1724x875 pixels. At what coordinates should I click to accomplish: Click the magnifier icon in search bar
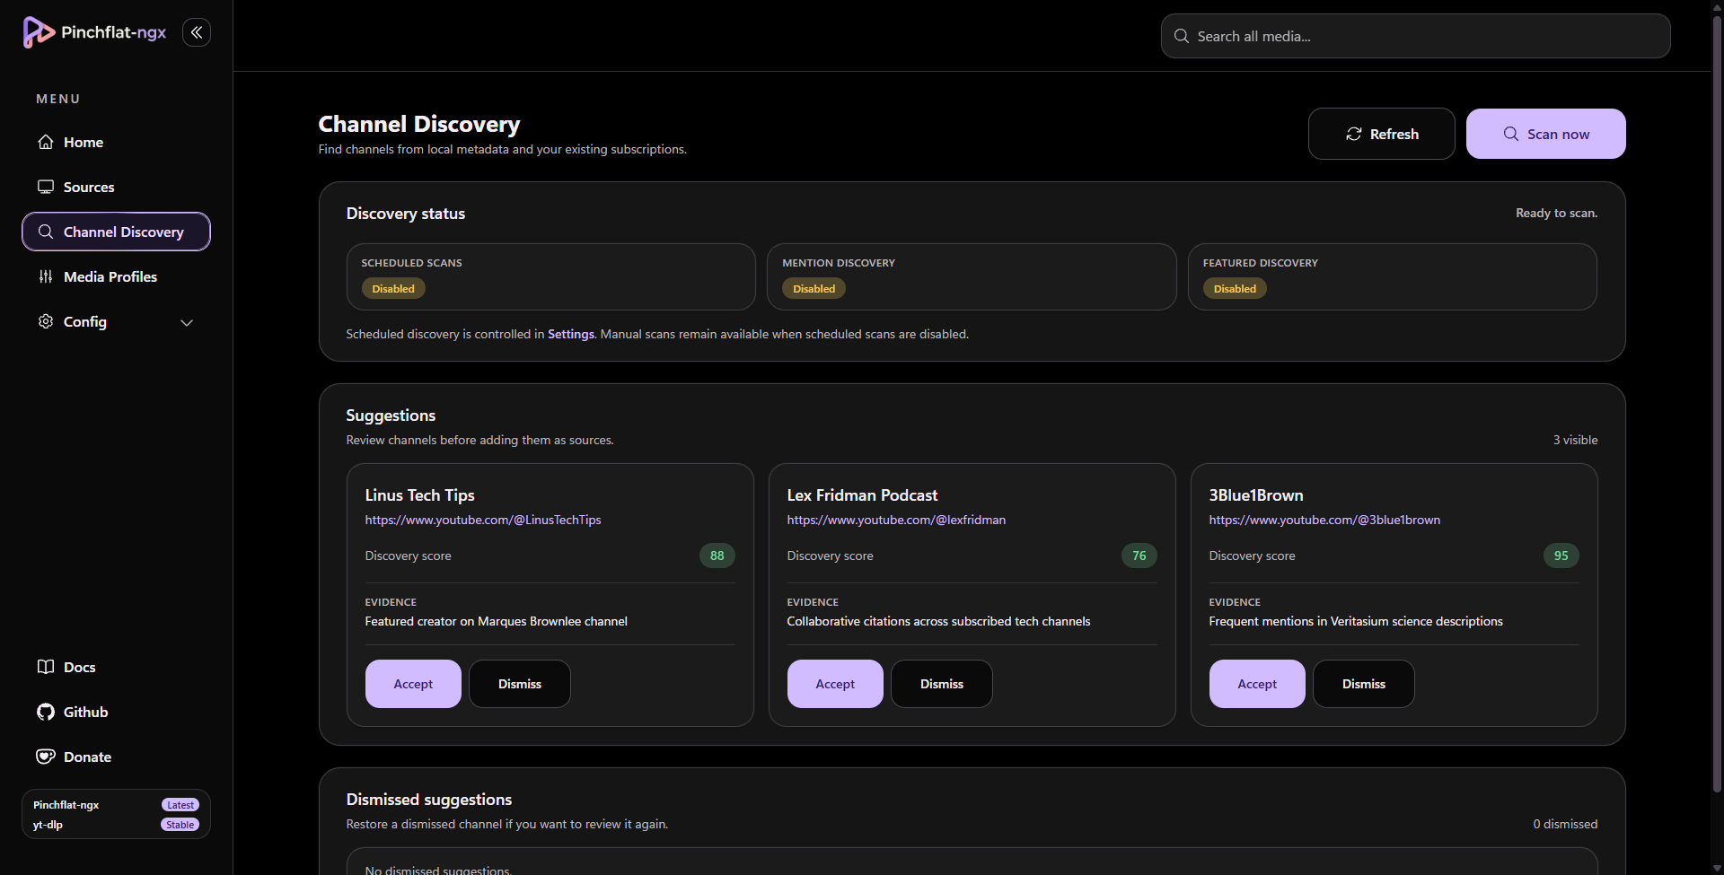[x=1182, y=36]
